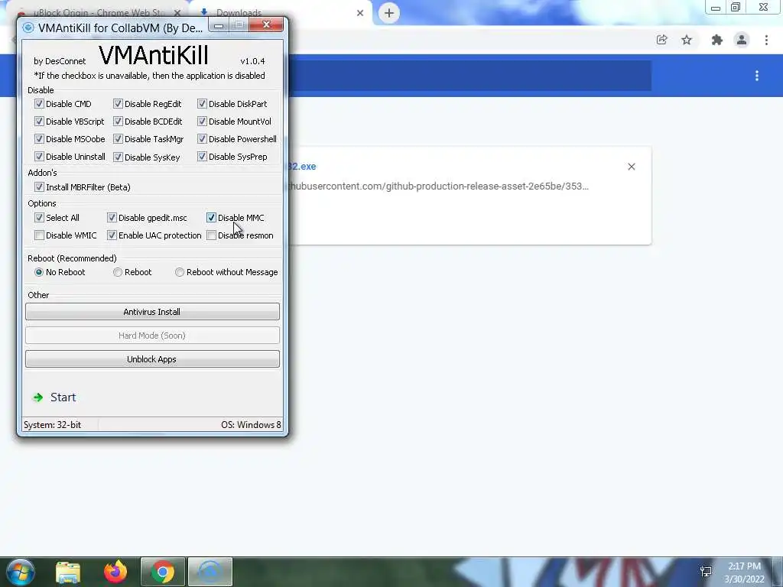Uncheck Disable gpedit.msc option
The image size is (783, 587).
pyautogui.click(x=112, y=218)
